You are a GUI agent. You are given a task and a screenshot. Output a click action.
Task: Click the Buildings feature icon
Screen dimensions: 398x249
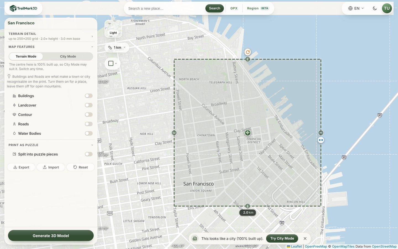(x=14, y=96)
